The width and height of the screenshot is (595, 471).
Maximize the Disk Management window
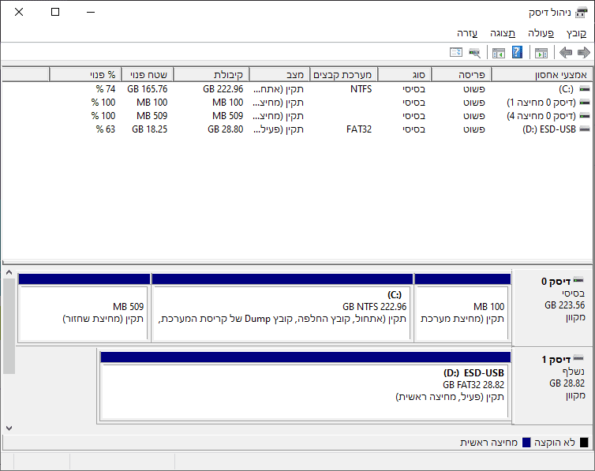55,12
